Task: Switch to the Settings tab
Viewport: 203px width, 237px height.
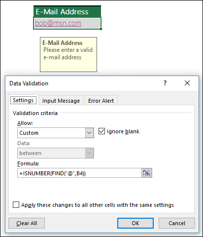Action: coord(23,100)
